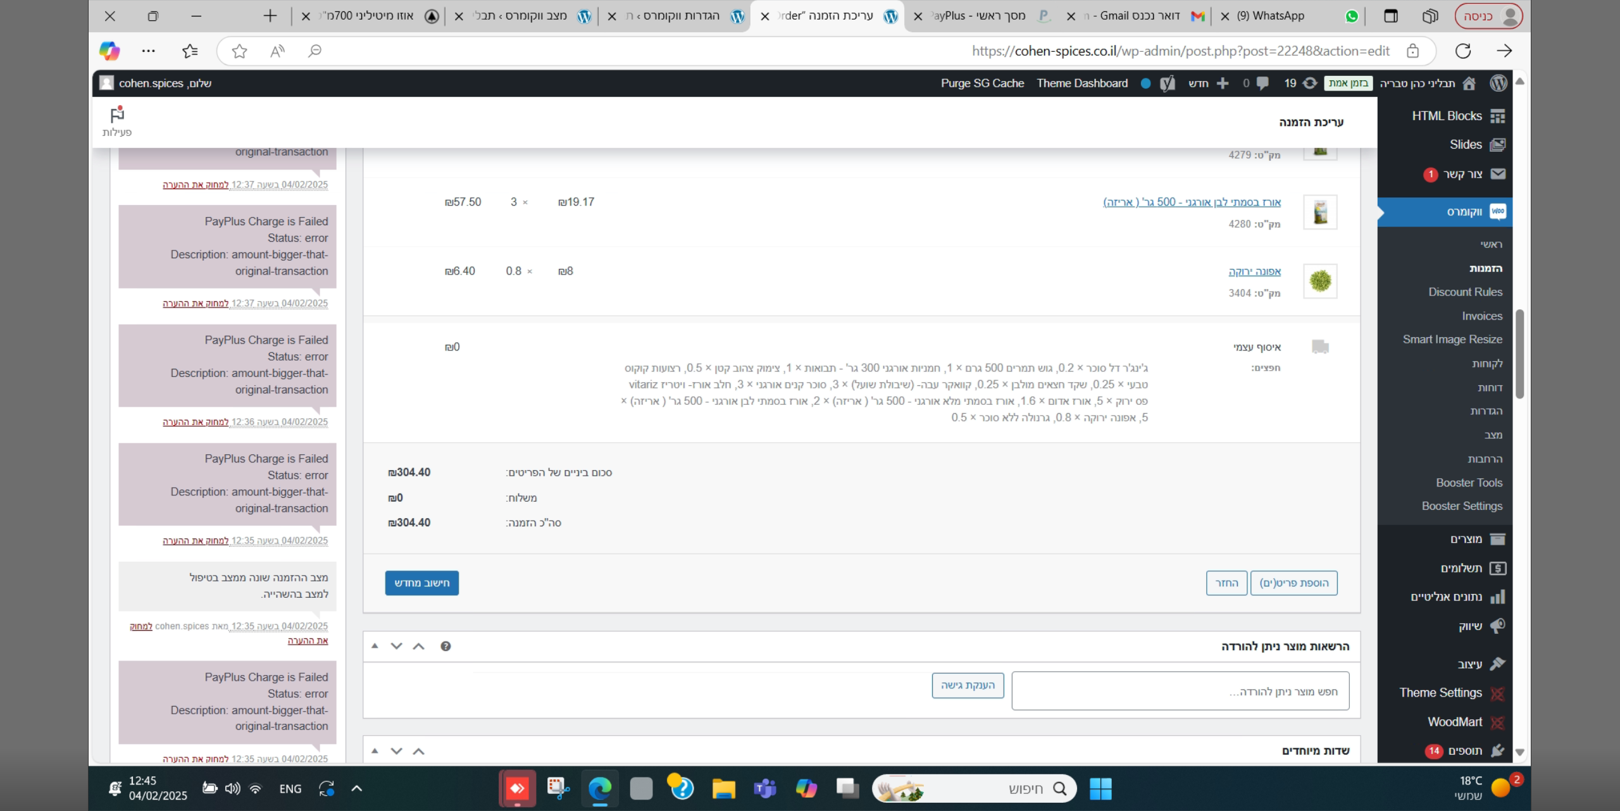Click the Add item(s) button
The image size is (1620, 811).
[1293, 583]
